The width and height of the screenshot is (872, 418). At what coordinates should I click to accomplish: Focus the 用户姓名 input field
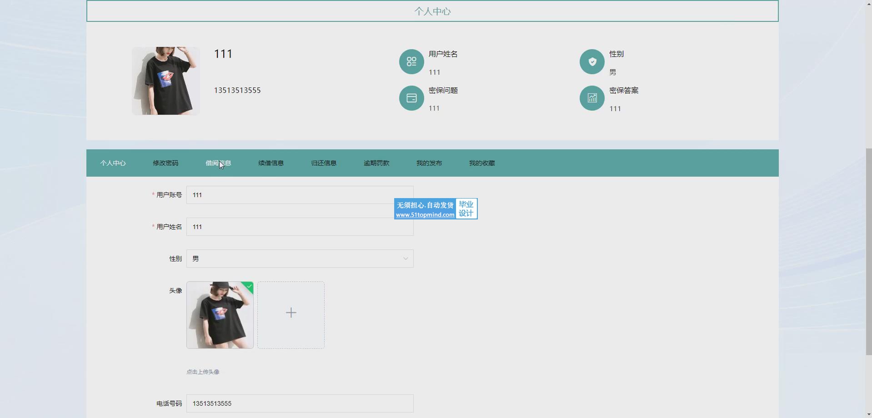(300, 227)
